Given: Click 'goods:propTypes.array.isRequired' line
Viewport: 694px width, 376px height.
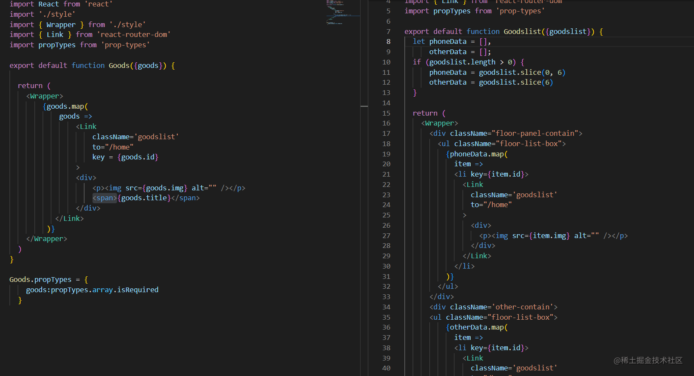Looking at the screenshot, I should click(x=92, y=290).
